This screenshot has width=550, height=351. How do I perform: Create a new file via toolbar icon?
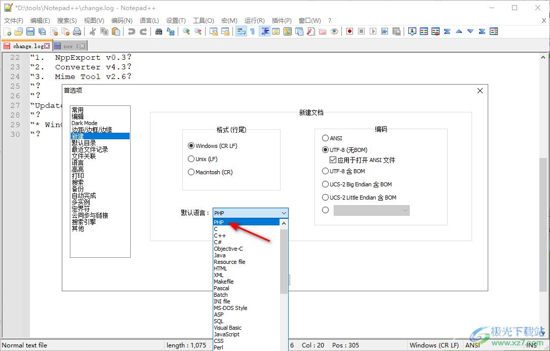(8, 31)
